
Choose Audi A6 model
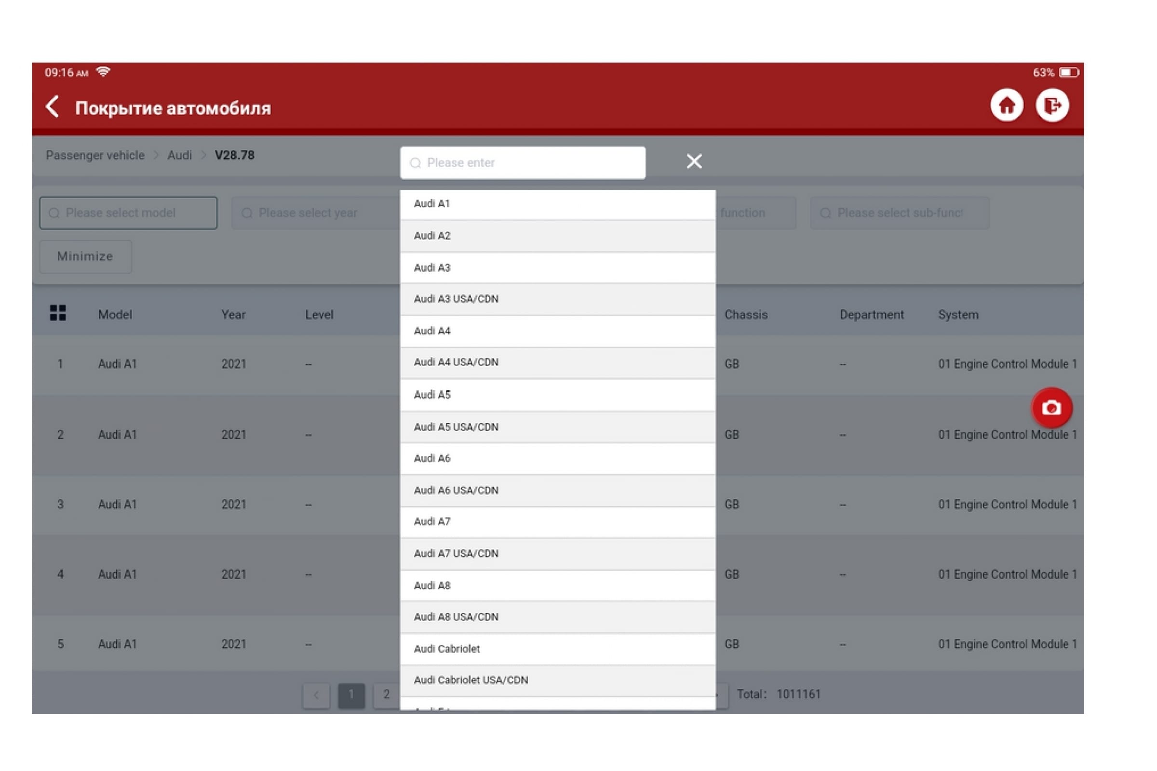[x=558, y=459]
